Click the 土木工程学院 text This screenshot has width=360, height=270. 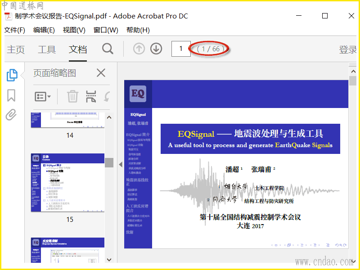click(x=269, y=188)
